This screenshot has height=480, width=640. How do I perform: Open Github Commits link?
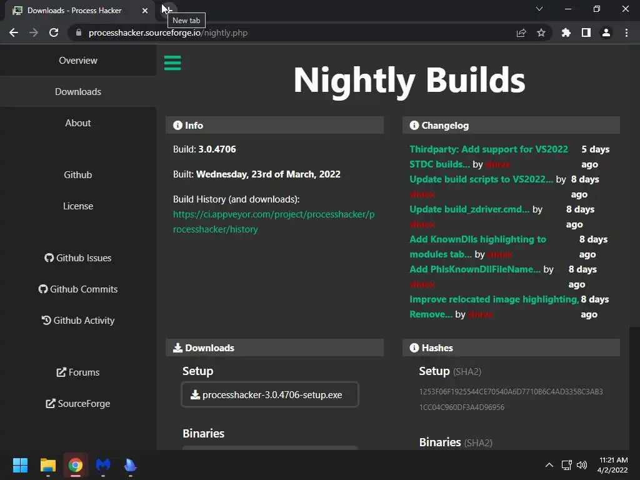pyautogui.click(x=78, y=289)
